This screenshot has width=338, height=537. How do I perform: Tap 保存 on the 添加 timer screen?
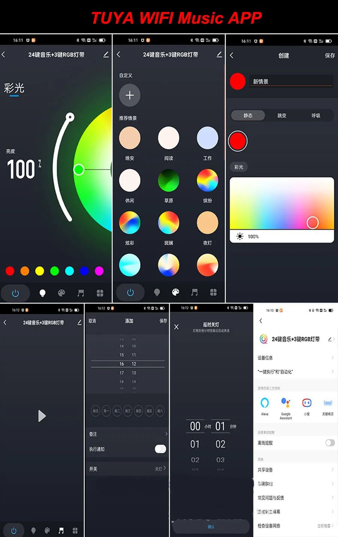(x=163, y=321)
